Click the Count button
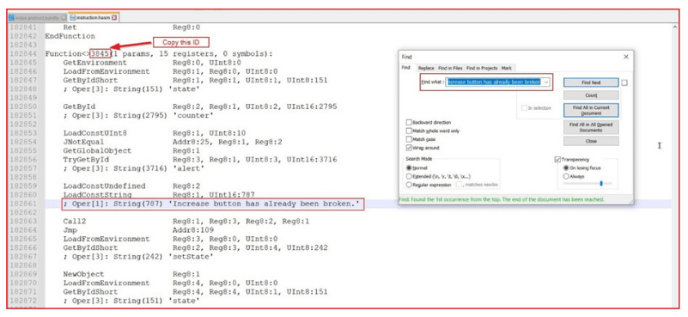688x317 pixels. [x=591, y=95]
